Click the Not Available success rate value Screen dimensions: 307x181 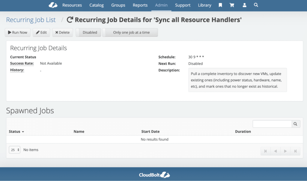click(51, 63)
